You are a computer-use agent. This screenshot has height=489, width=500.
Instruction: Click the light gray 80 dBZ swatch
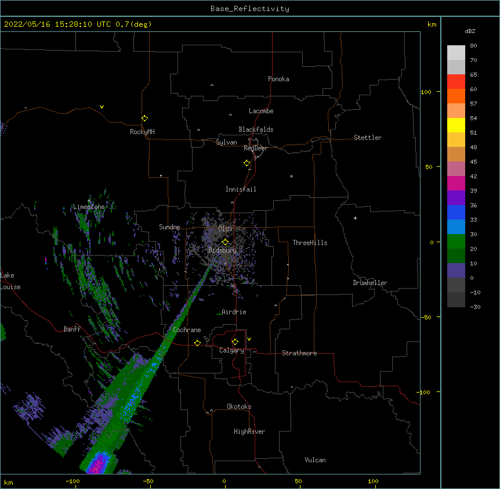coord(456,53)
